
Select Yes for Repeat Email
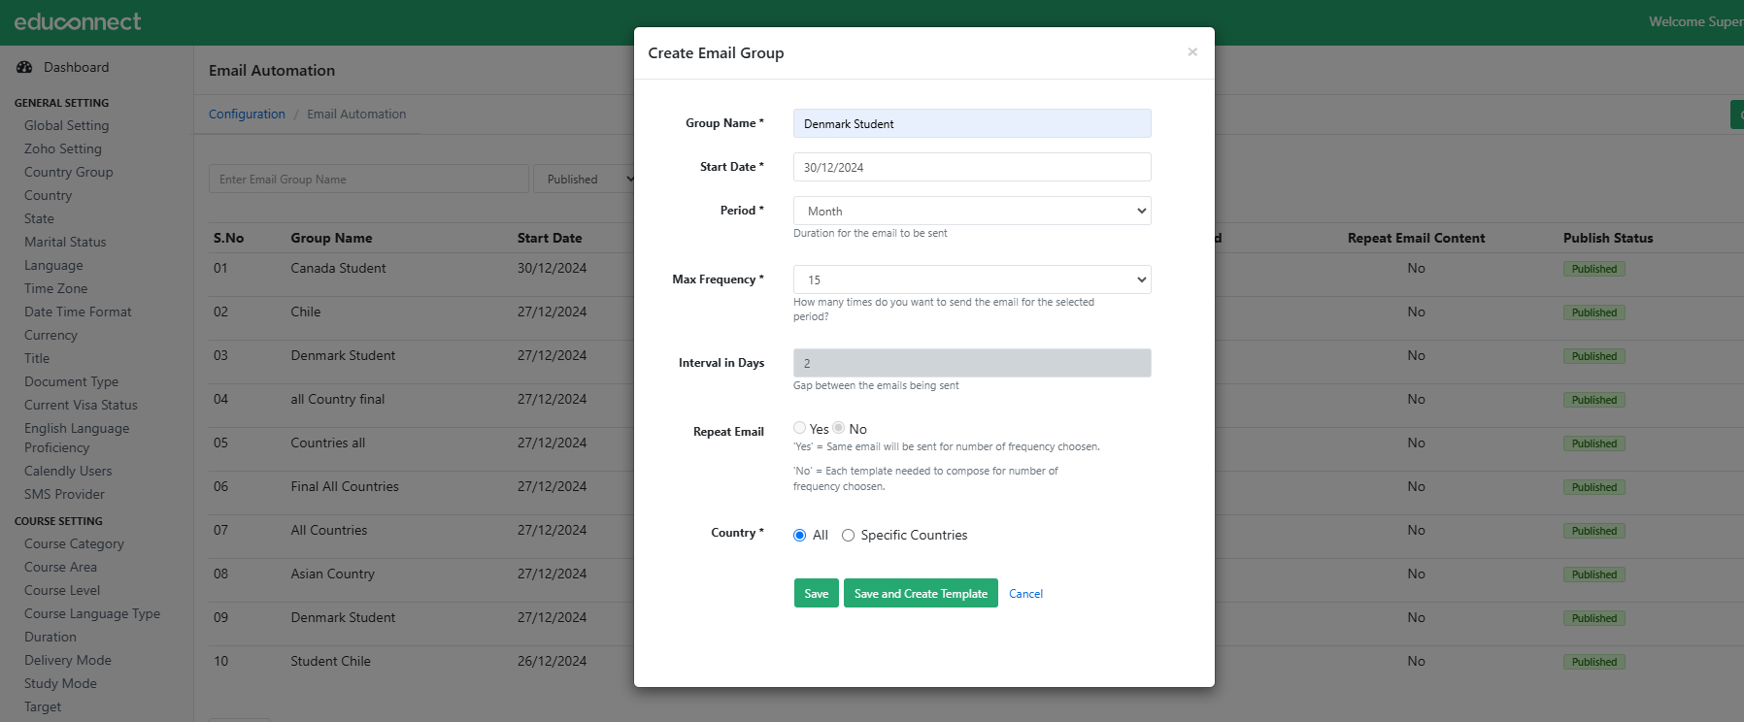pos(799,428)
